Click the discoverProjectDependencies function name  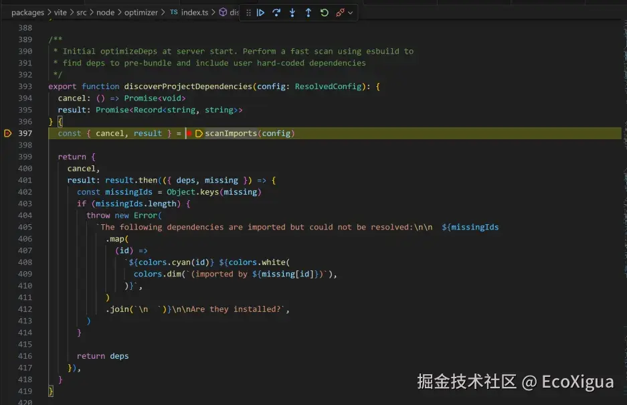tap(188, 86)
